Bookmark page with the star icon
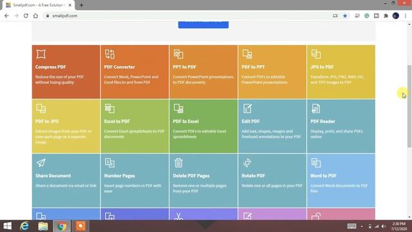The image size is (412, 232). pos(345,15)
